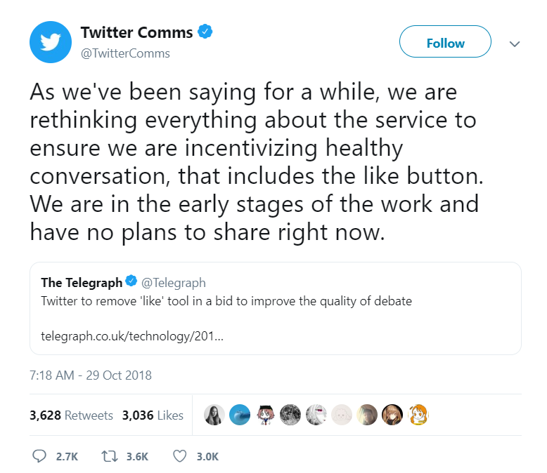
Task: Click the blue verified badge beside Twitter Comms
Action: 205,32
